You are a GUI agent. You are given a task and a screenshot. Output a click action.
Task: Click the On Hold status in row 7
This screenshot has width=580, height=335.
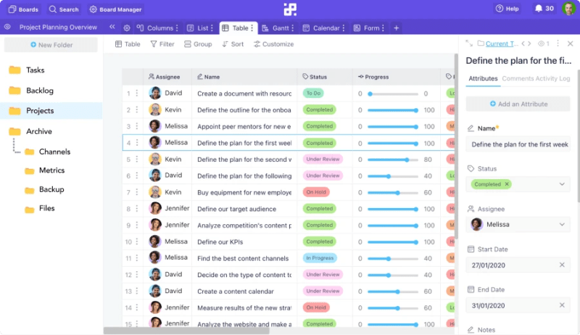pos(316,192)
